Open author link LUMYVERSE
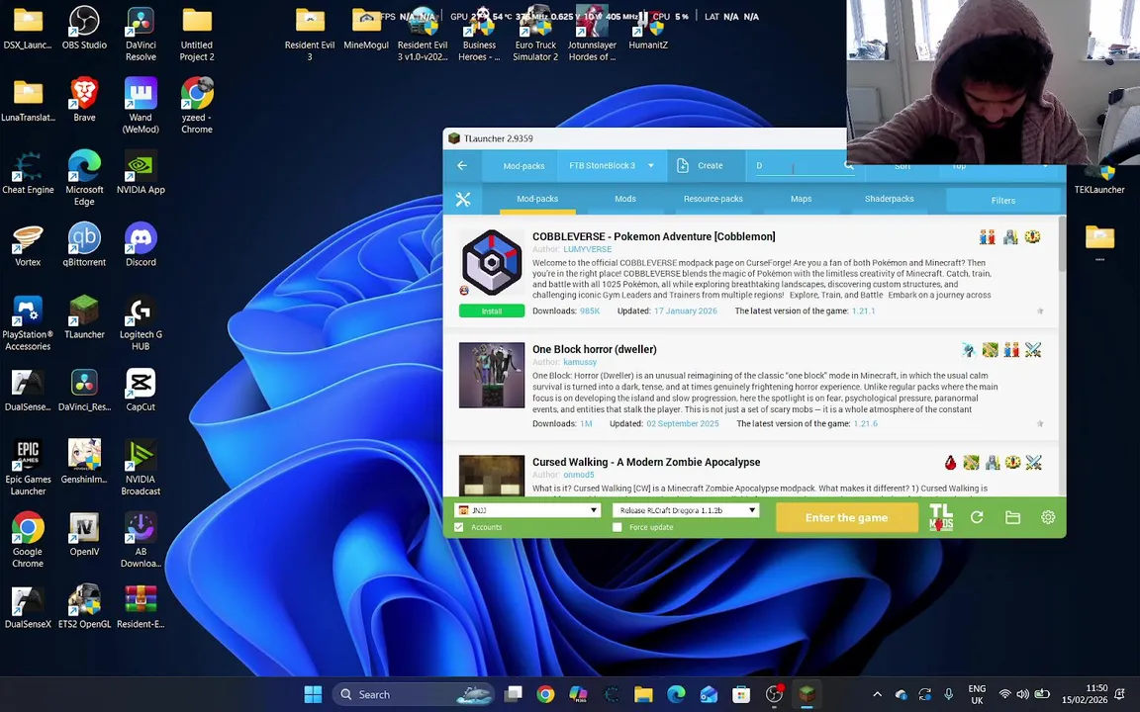Viewport: 1140px width, 712px height. [x=588, y=249]
